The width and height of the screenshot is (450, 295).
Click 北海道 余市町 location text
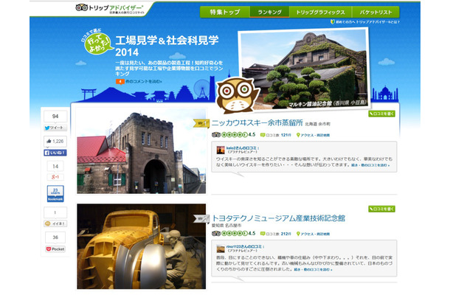(x=317, y=124)
